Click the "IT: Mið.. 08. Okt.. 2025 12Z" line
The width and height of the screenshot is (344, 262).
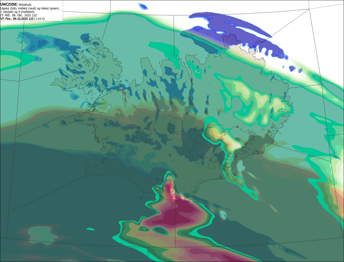[x=19, y=15]
